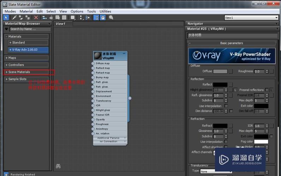
Task: Click binoculars search icon in View1
Action: click(58, 166)
